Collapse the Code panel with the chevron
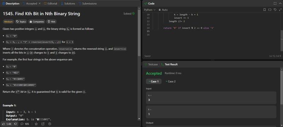The image size is (283, 127). point(280,4)
